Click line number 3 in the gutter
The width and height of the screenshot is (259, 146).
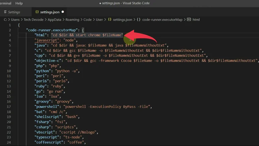10,35
